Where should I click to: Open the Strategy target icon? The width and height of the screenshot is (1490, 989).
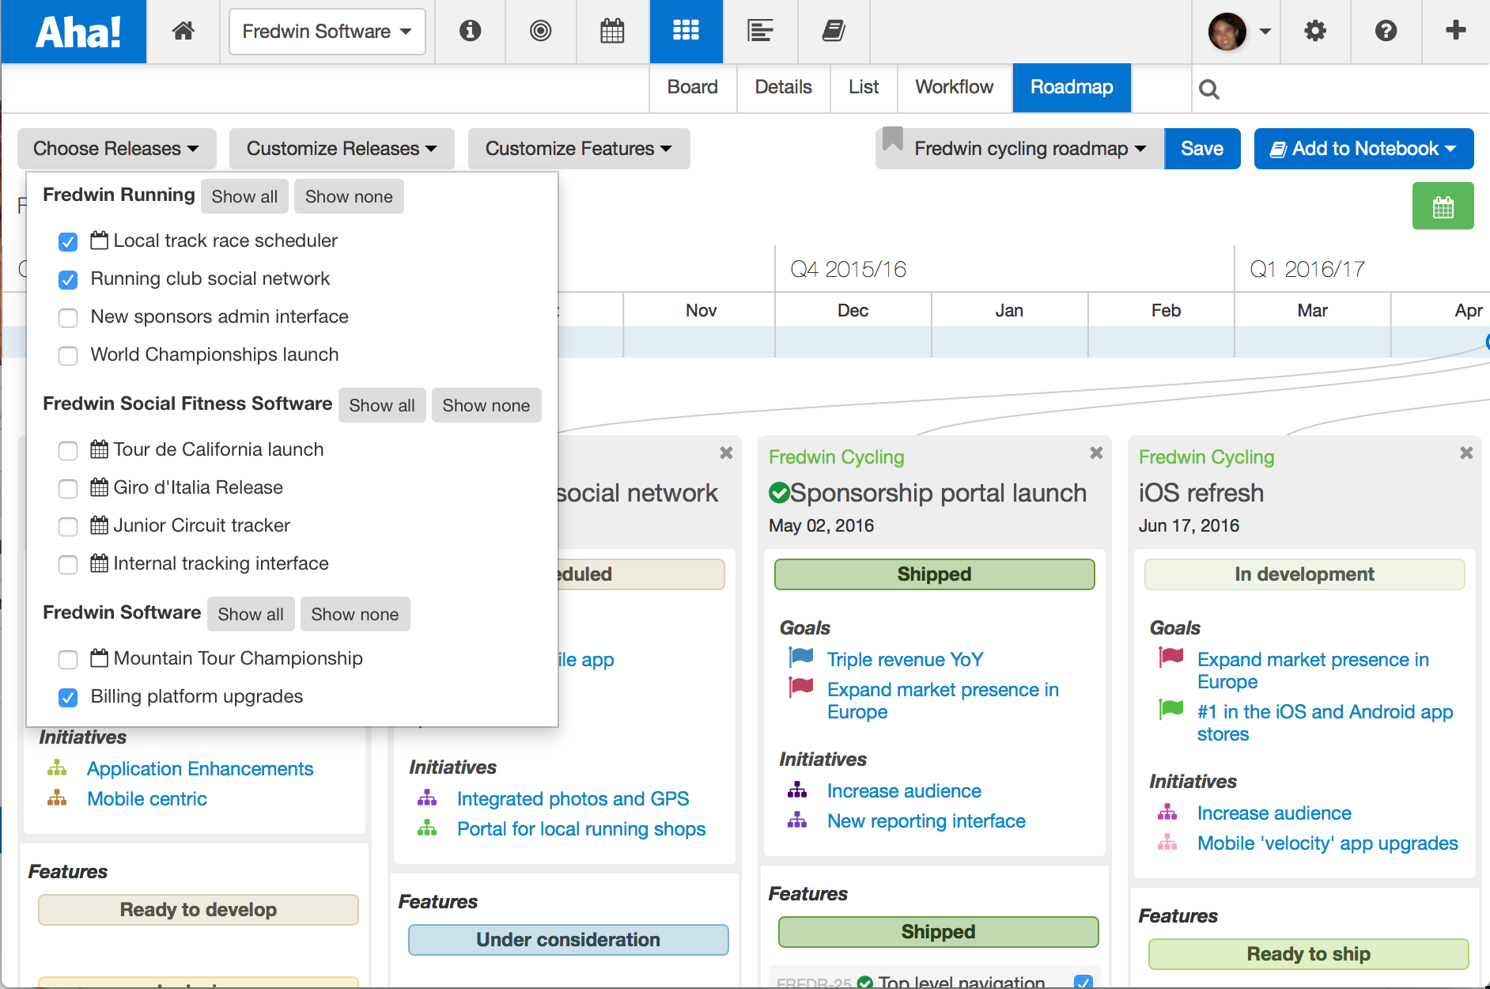[x=541, y=31]
